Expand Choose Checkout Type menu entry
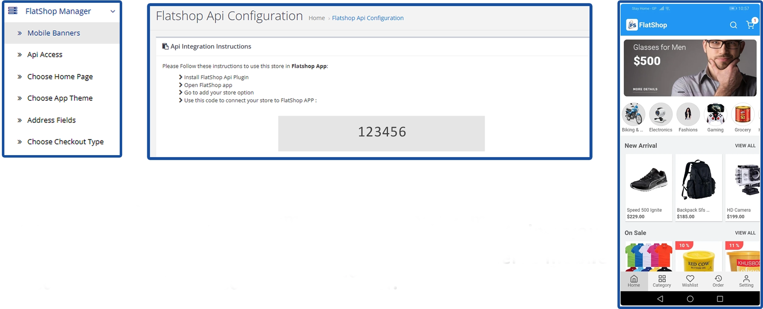The height and width of the screenshot is (309, 763). [65, 142]
